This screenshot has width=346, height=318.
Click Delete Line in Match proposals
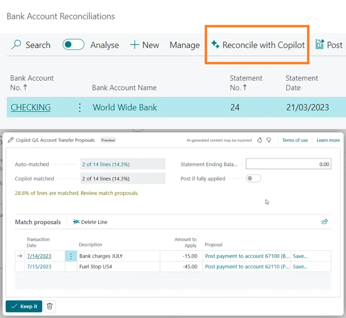[90, 222]
